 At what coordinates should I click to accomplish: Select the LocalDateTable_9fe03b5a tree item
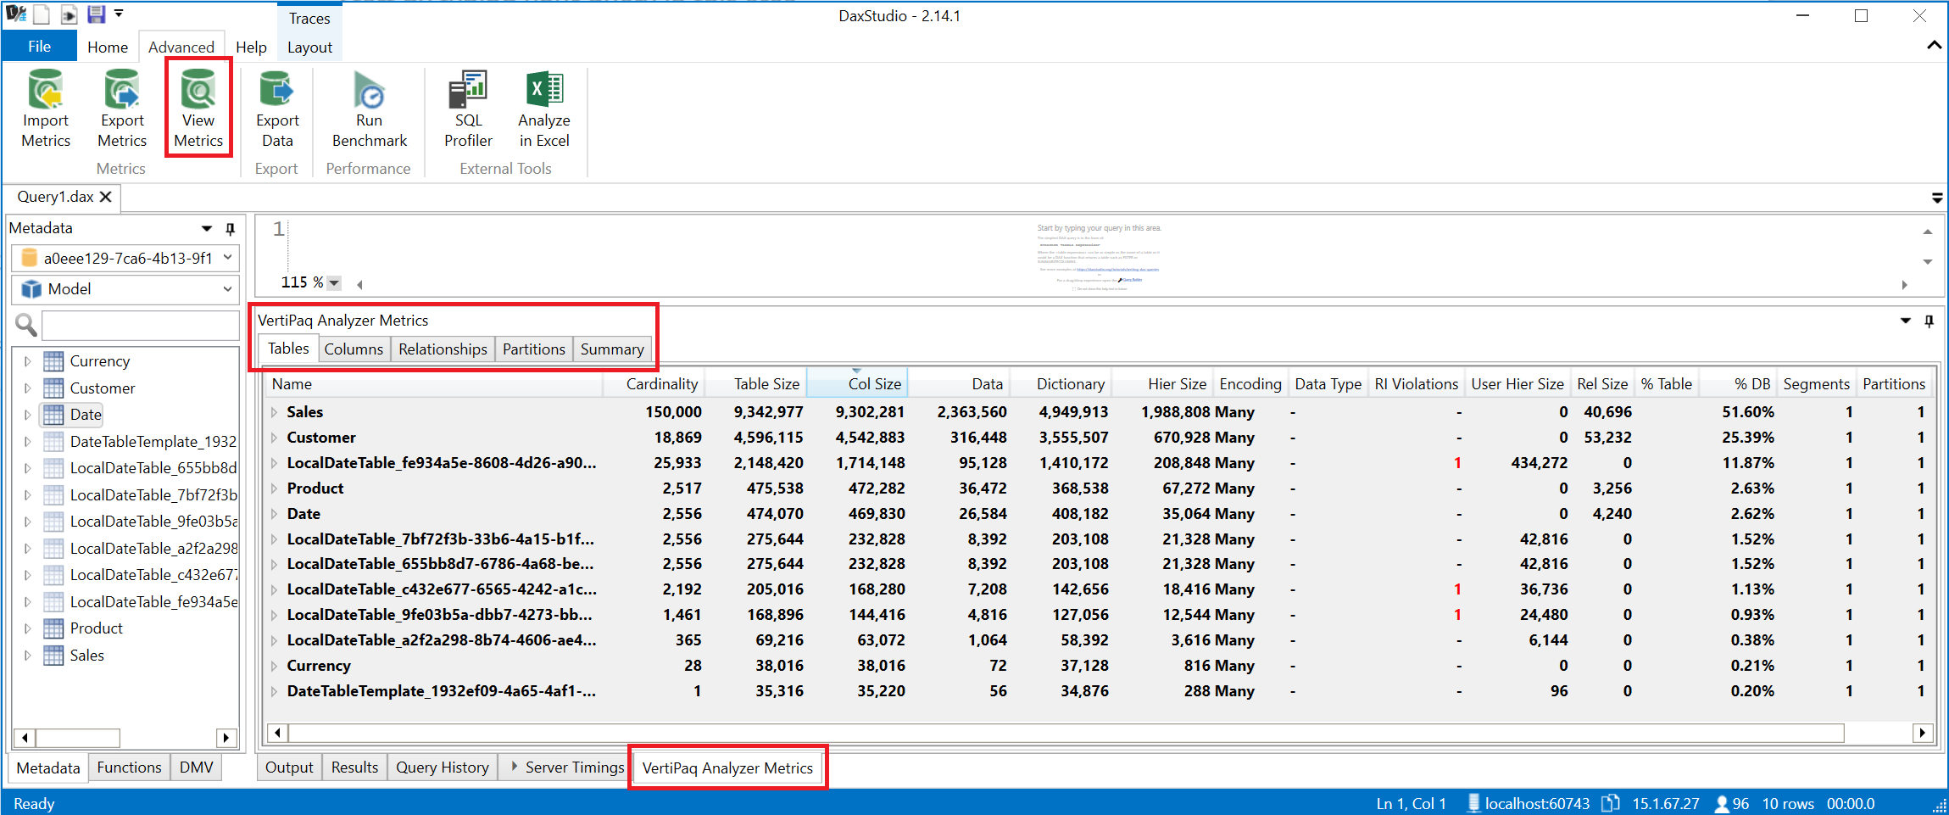(153, 522)
